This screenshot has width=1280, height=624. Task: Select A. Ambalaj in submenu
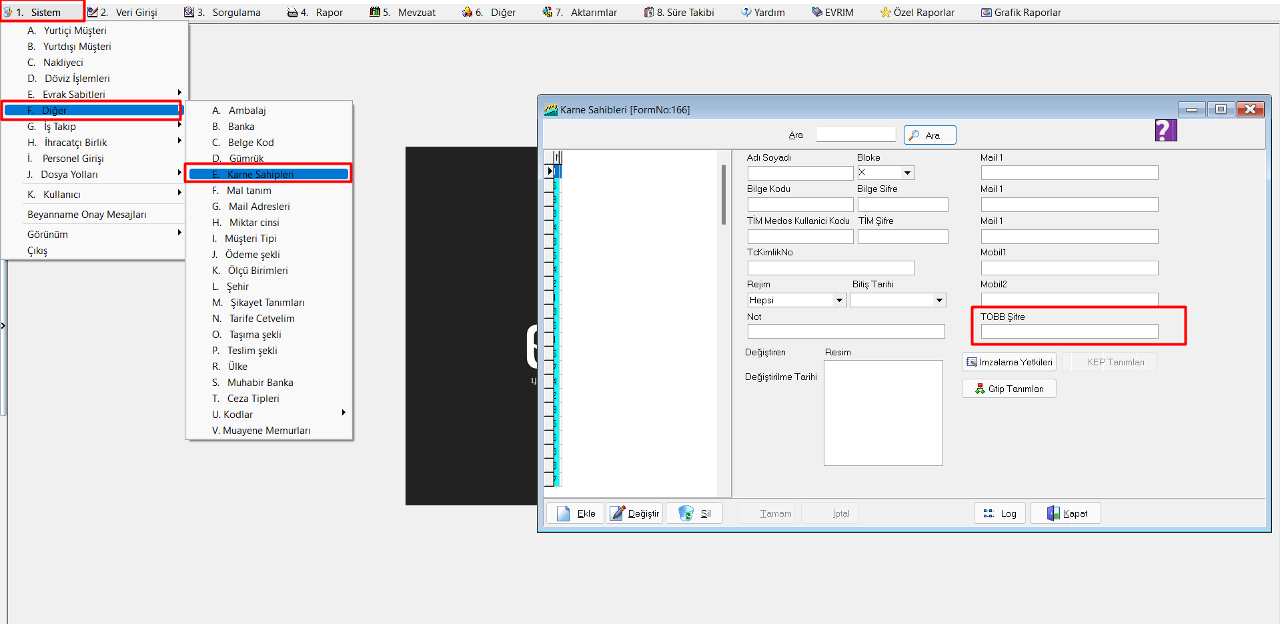(269, 110)
